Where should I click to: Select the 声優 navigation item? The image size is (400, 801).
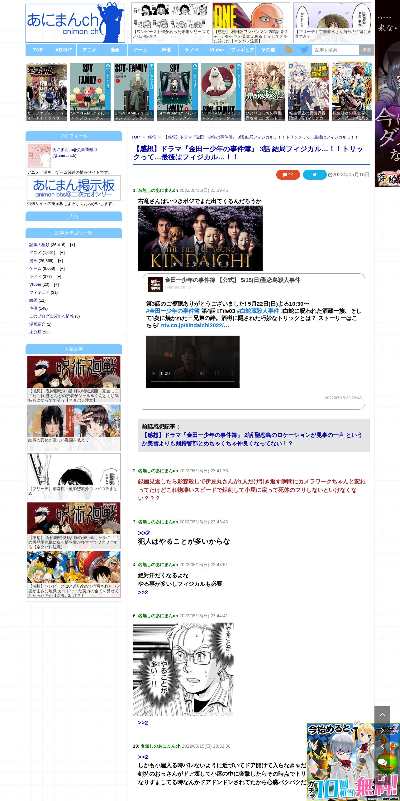[166, 50]
